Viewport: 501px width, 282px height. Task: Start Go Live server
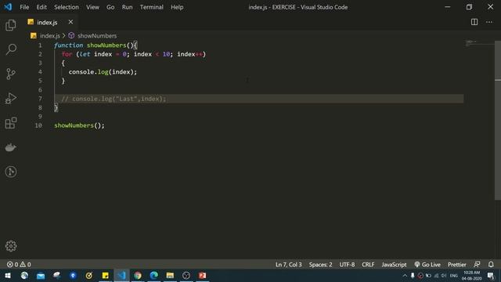tap(427, 265)
